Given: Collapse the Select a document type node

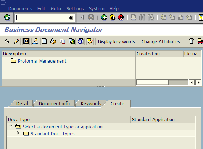Looking at the screenshot, I should click(10, 126).
